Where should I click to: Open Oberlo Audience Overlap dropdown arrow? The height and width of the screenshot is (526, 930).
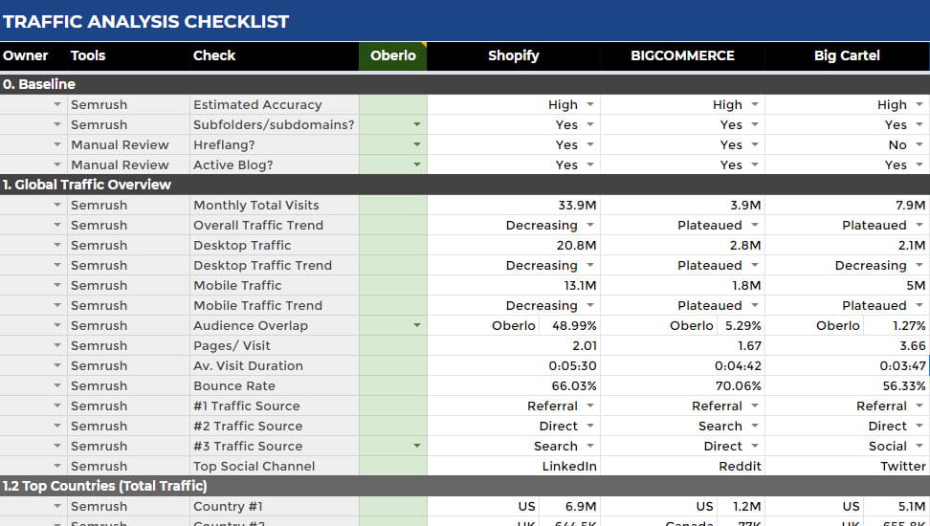pyautogui.click(x=416, y=325)
